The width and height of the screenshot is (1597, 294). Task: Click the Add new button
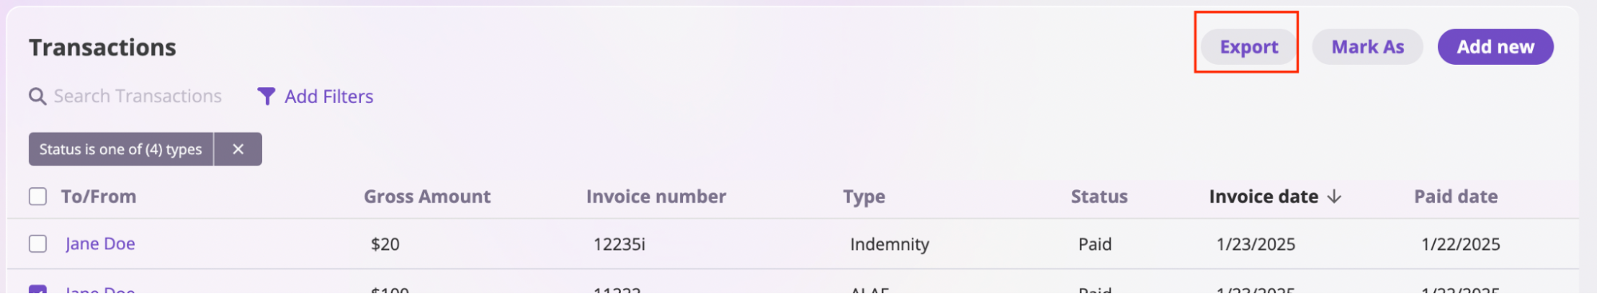(x=1496, y=47)
